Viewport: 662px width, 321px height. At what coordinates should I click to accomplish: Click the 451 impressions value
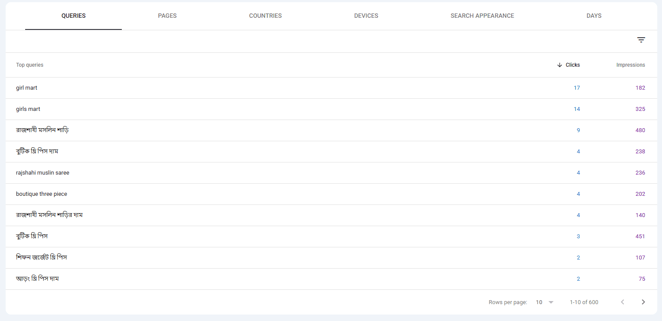click(640, 237)
